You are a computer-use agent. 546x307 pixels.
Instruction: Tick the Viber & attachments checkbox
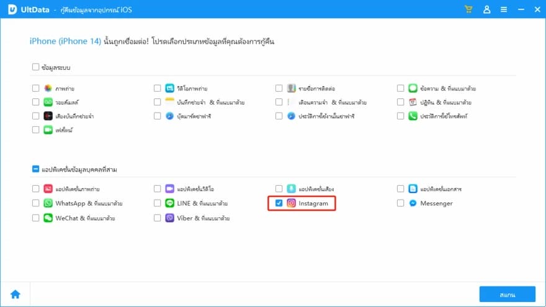(x=158, y=218)
